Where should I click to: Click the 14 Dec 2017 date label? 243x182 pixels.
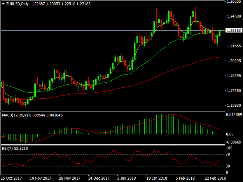99,178
